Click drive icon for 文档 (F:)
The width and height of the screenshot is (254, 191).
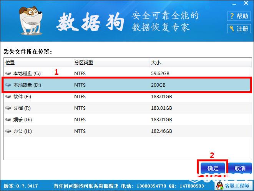[x=8, y=108]
